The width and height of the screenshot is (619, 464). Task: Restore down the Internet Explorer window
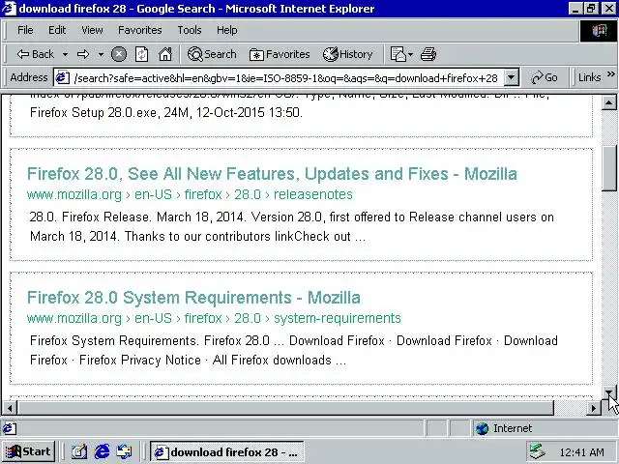point(591,9)
